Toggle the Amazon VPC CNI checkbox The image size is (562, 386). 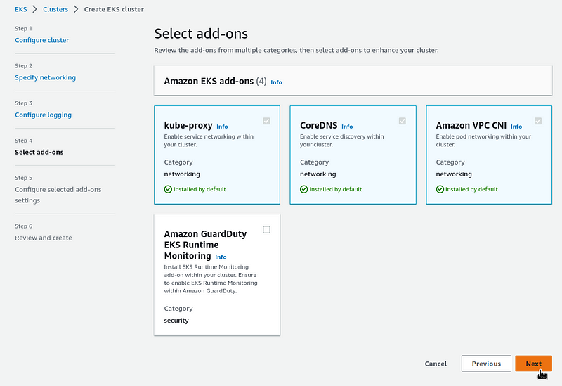coord(538,121)
